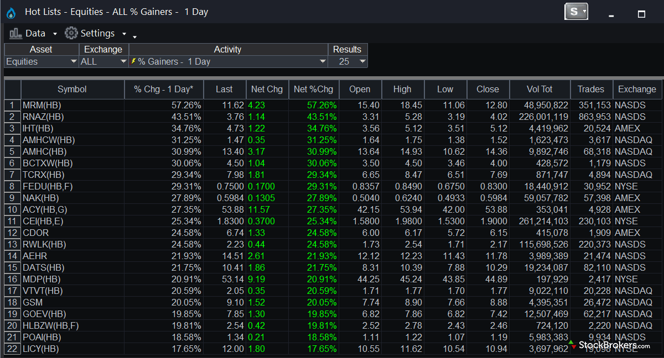
Task: Change Results count dropdown from 25
Action: click(362, 61)
